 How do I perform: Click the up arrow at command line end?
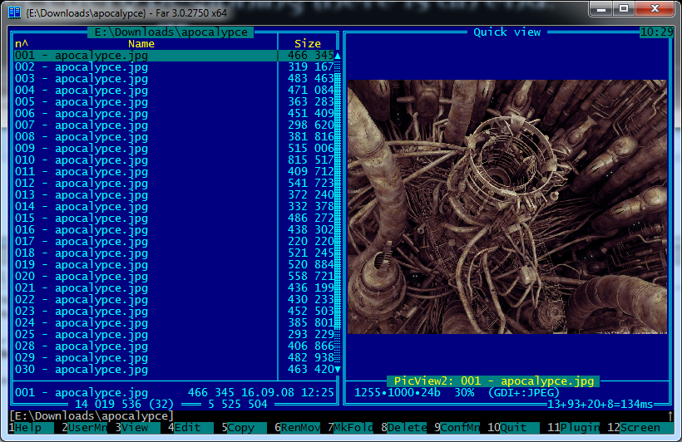670,415
